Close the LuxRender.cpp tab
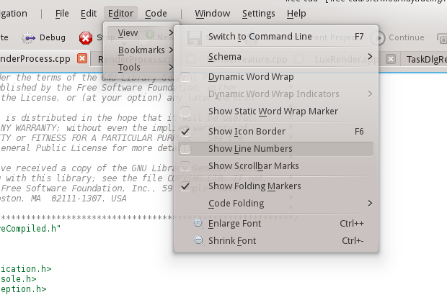 tap(391, 60)
